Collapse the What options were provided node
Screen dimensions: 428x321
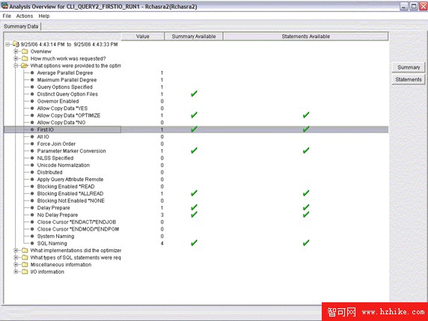pos(16,66)
